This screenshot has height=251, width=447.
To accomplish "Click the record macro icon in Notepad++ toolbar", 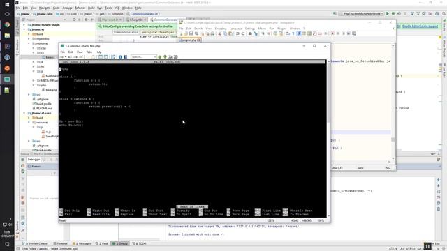I will click(x=332, y=33).
